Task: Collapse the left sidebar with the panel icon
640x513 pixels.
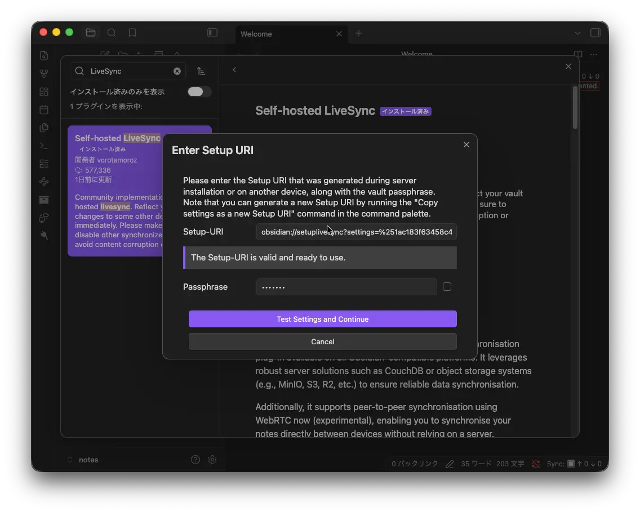Action: click(x=212, y=33)
